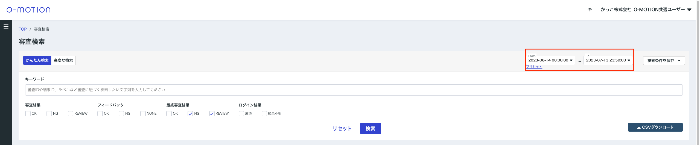Viewport: 700px width, 145px height.
Task: Click the CSVダウンロード download button
Action: (x=655, y=127)
